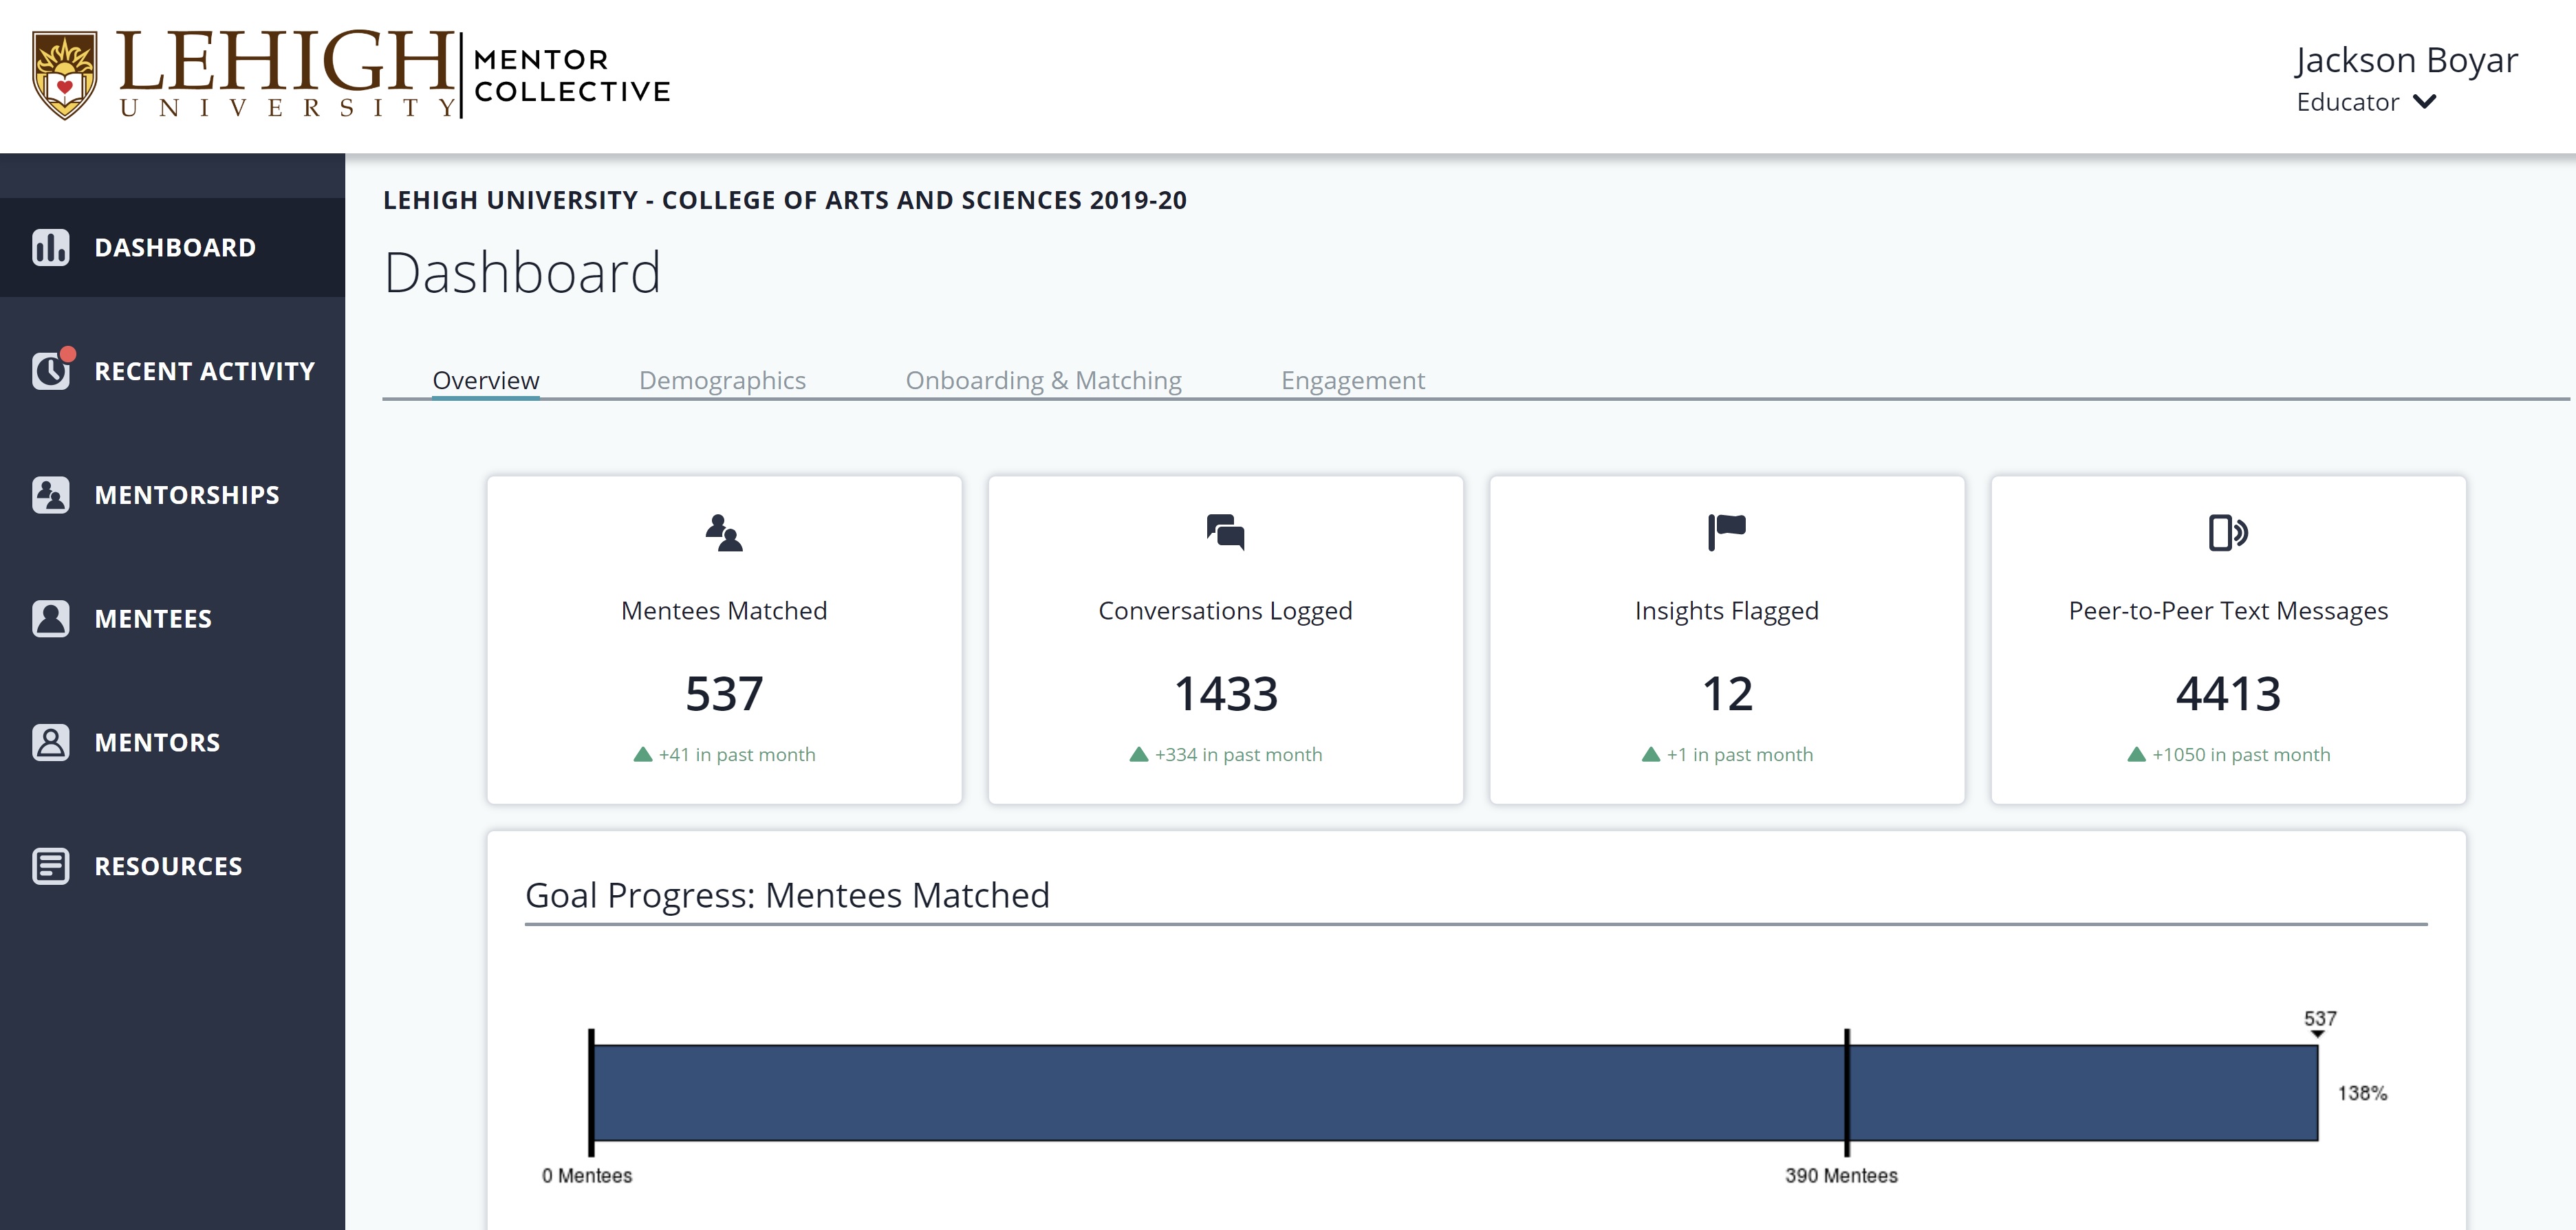Screen dimensions: 2576x1230
Task: Click the 537 value in Mentees Matched card
Action: pyautogui.click(x=724, y=694)
